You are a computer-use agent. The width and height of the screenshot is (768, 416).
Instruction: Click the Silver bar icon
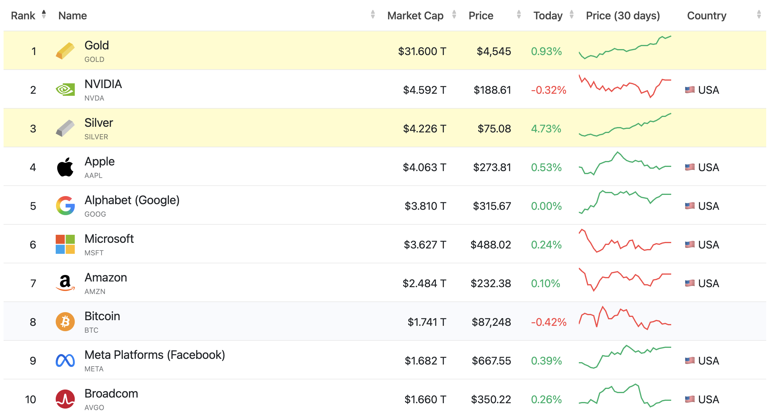coord(65,128)
